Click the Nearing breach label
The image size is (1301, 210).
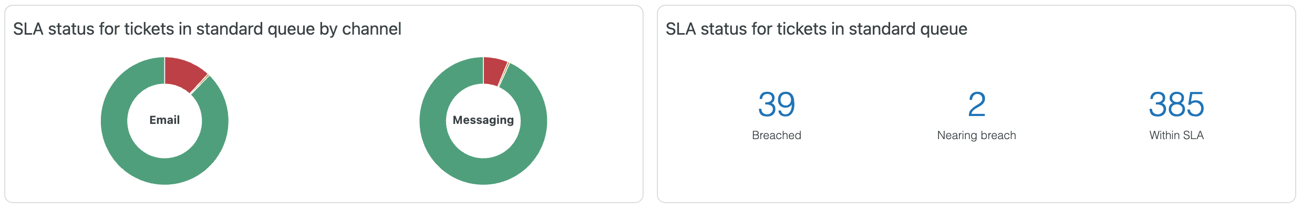pyautogui.click(x=976, y=135)
